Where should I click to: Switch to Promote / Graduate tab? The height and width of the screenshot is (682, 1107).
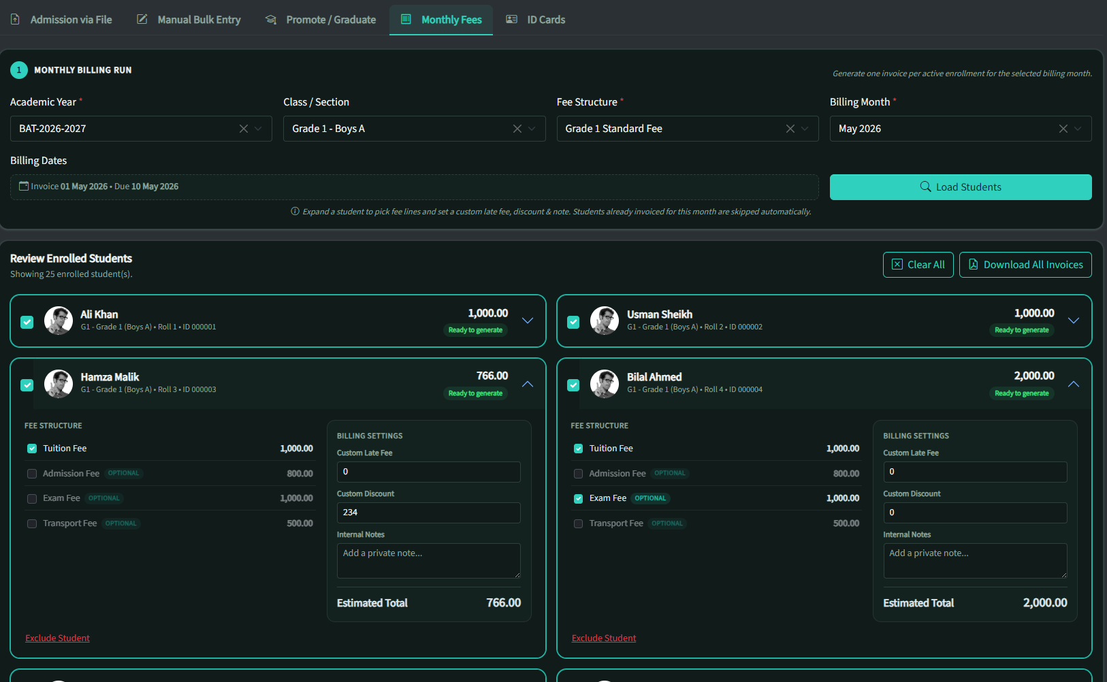[321, 20]
